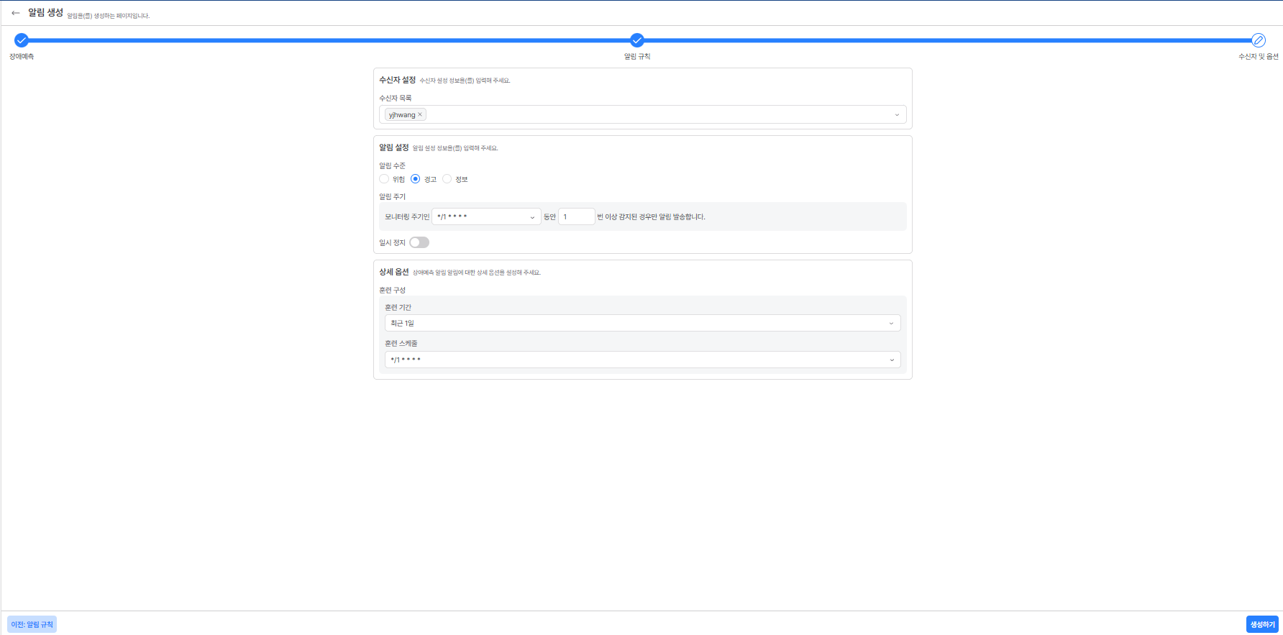The height and width of the screenshot is (635, 1283).
Task: Click the 생성하기 button
Action: (1262, 624)
